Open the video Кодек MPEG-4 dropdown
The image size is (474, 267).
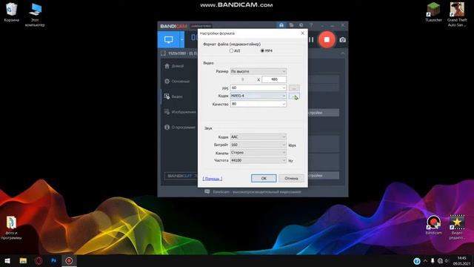(258, 96)
